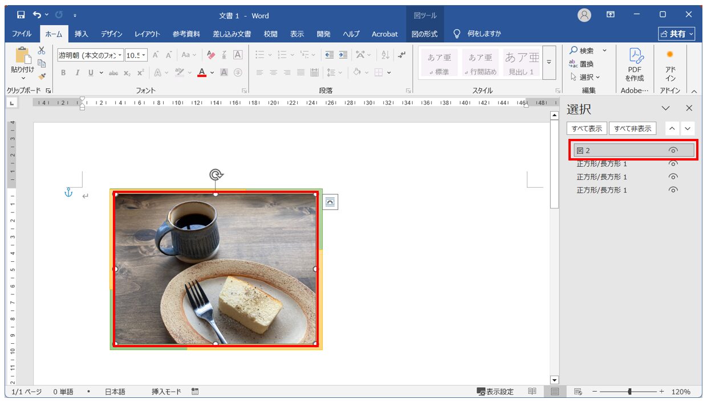Increase font size with grow-font icon

click(156, 55)
